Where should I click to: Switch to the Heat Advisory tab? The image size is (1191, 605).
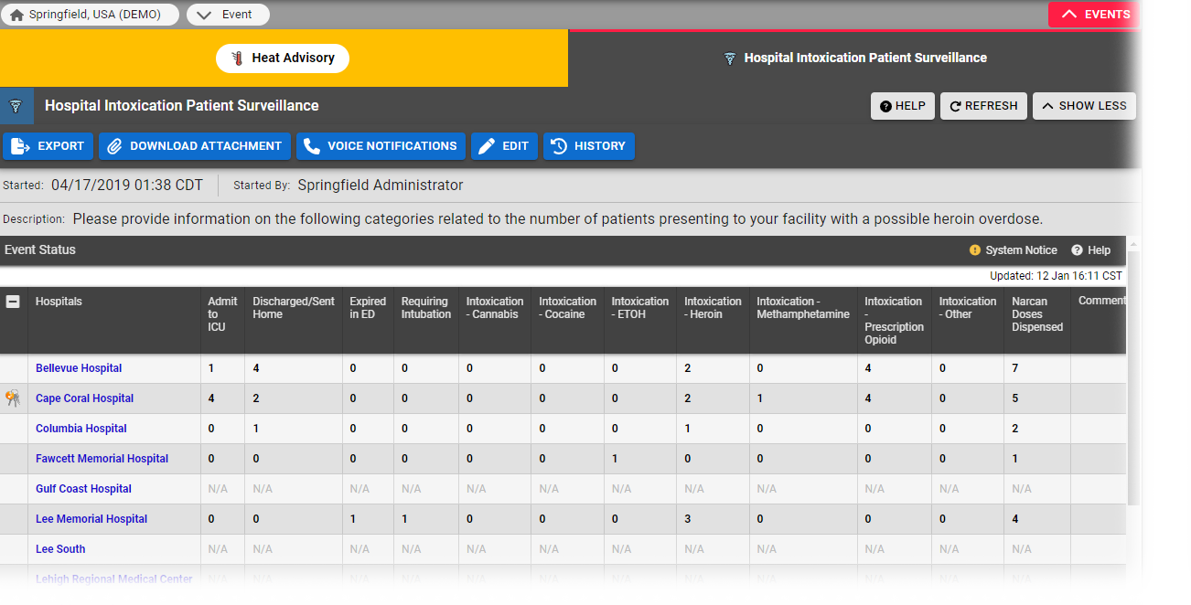283,58
